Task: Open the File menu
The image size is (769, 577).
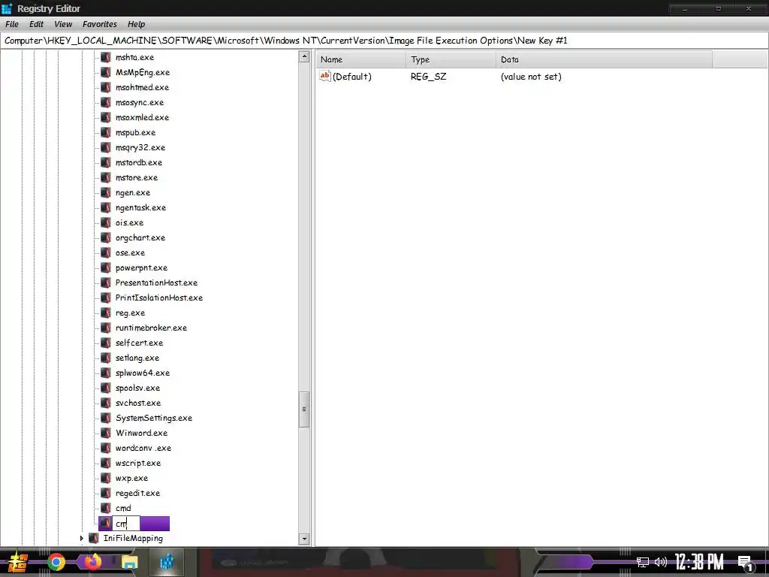Action: (12, 24)
